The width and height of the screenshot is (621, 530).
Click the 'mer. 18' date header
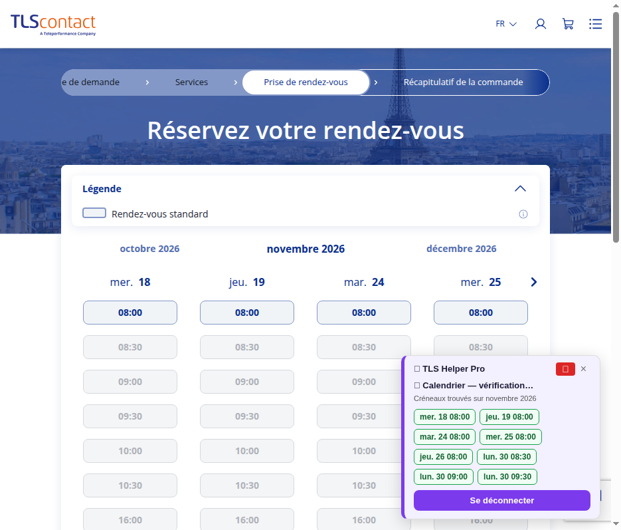click(130, 282)
